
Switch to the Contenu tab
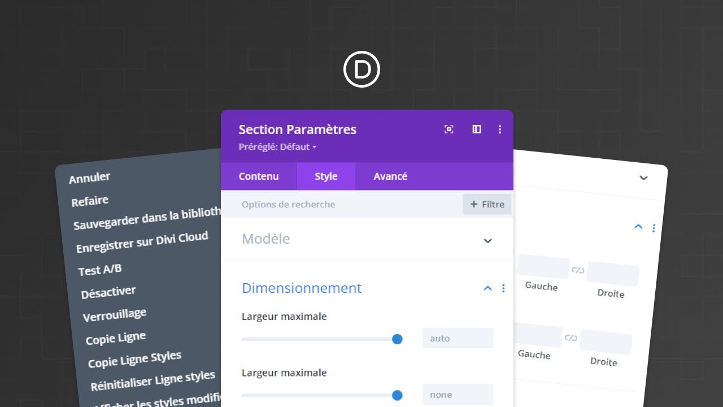(259, 176)
